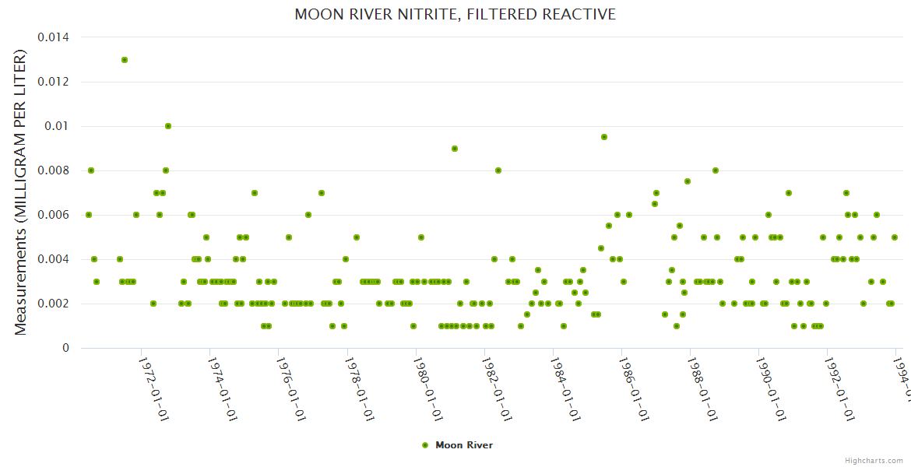Select the highest data point at 0.013
The image size is (911, 467).
[125, 60]
